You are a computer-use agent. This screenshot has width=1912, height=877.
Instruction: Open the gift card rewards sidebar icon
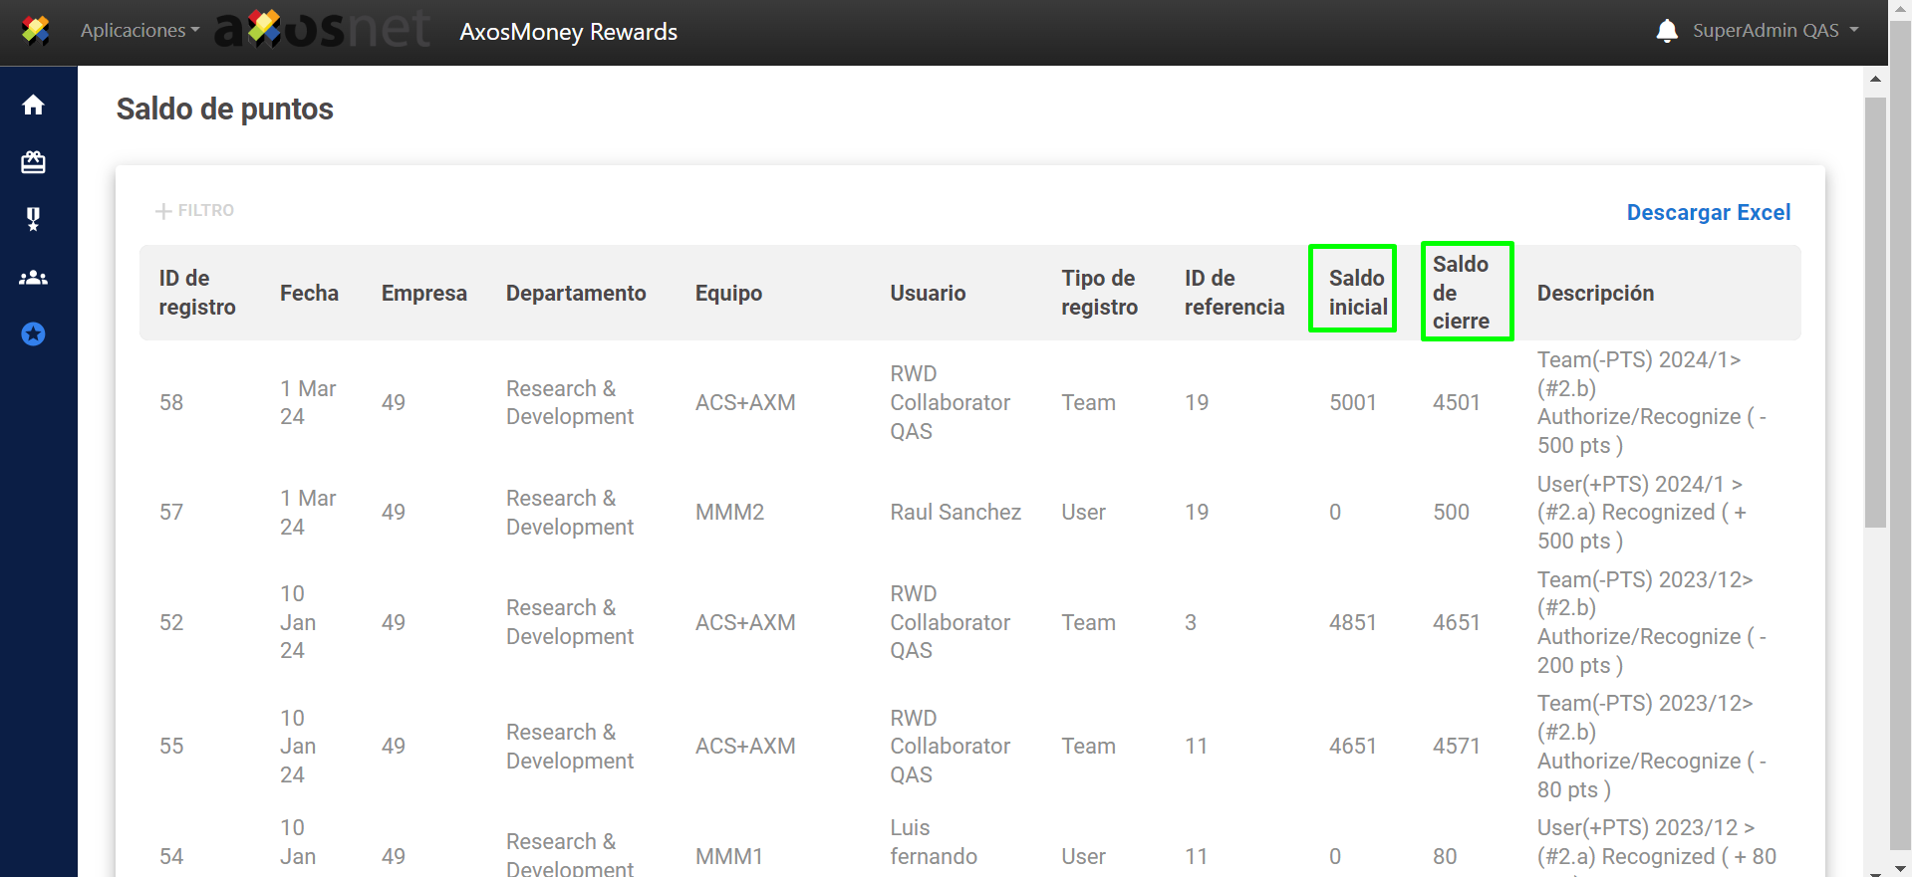[x=33, y=162]
